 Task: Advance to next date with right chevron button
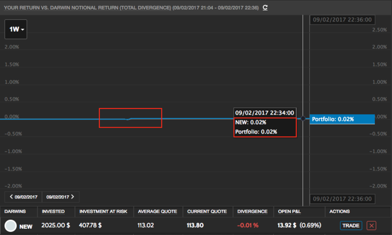60,197
